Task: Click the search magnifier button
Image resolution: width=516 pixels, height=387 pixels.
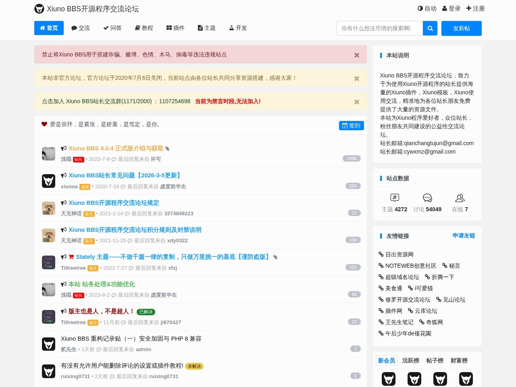Action: 430,28
